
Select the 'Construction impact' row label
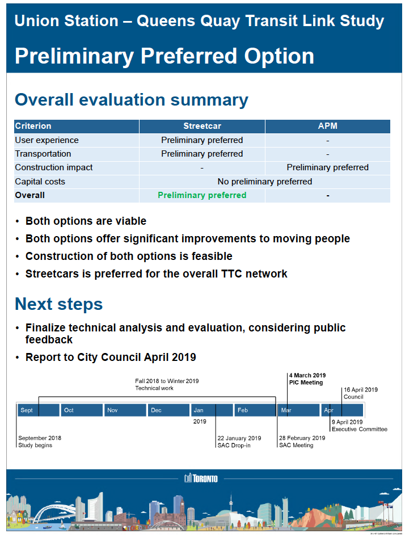click(x=54, y=167)
